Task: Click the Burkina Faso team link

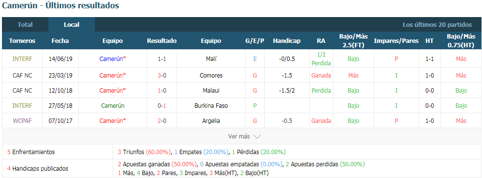Action: coord(211,106)
